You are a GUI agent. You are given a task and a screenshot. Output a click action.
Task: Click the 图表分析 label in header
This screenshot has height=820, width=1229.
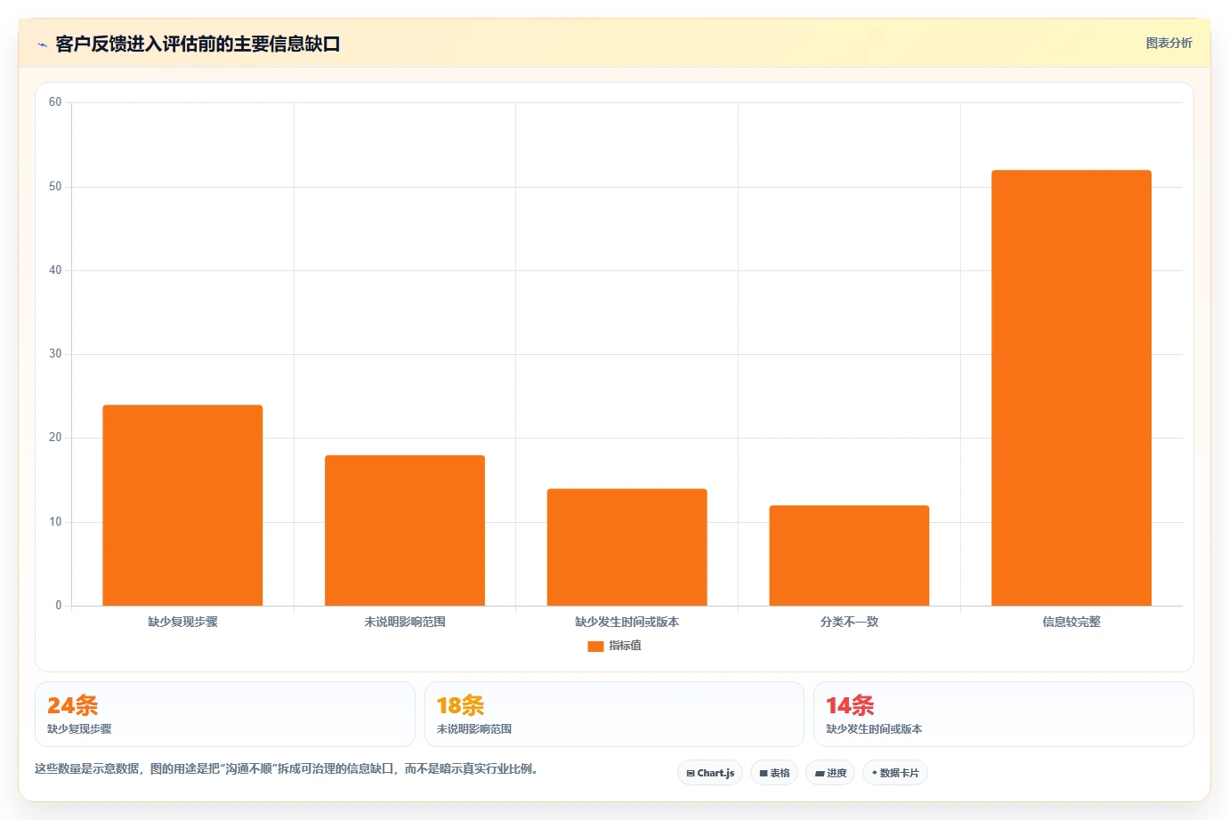1168,43
